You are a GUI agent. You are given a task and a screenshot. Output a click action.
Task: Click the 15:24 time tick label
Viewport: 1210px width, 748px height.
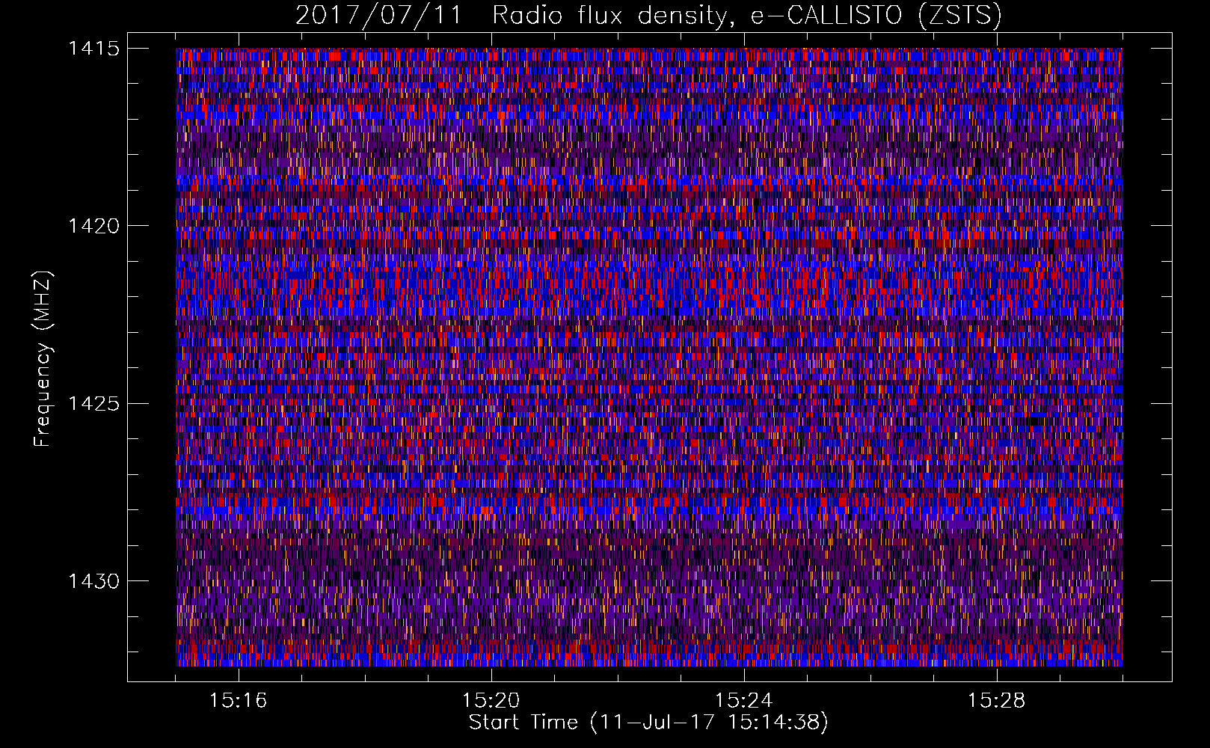click(x=744, y=701)
